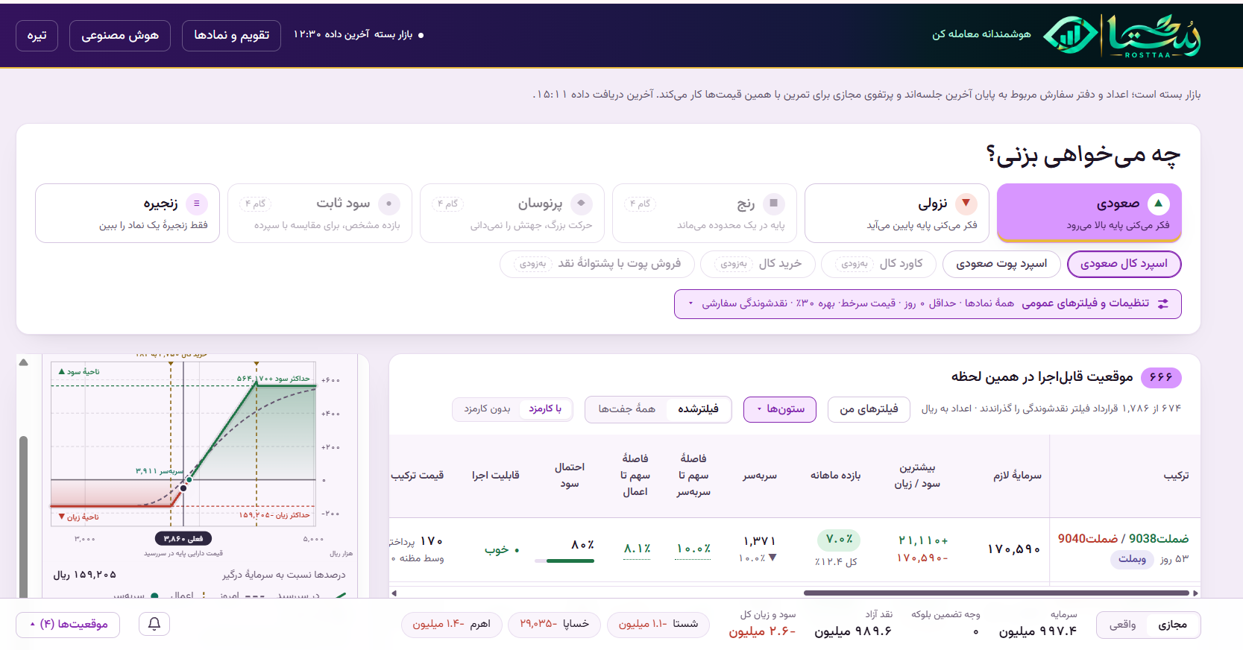This screenshot has width=1243, height=650.
Task: Click the list icon on the زنجیره card
Action: click(197, 203)
